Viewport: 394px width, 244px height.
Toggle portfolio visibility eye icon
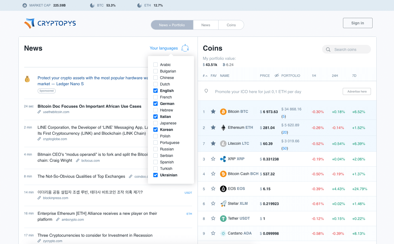[x=277, y=75]
